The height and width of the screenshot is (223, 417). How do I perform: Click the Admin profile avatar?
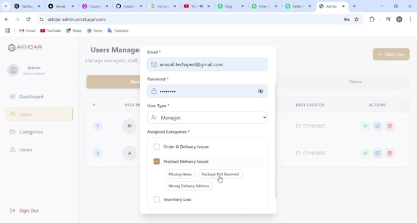click(x=13, y=70)
